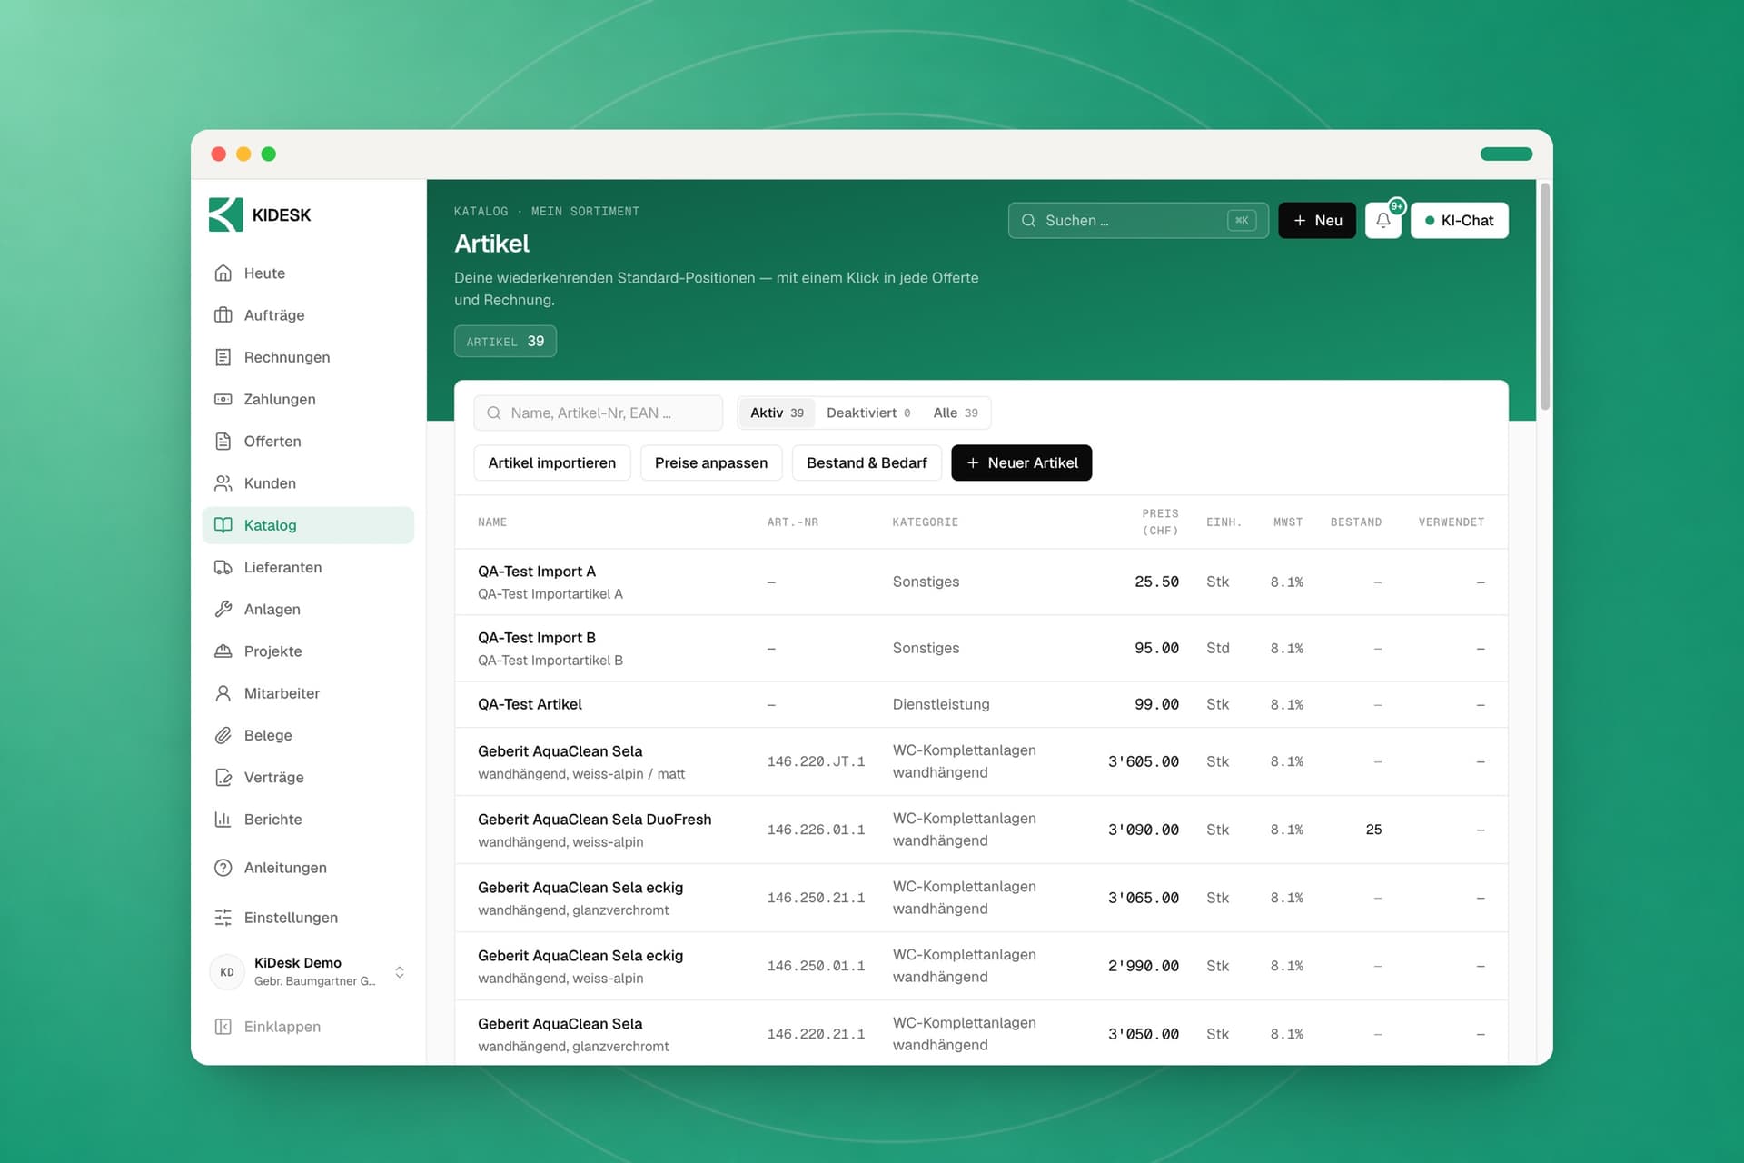Open the KI-Chat button

1459,220
